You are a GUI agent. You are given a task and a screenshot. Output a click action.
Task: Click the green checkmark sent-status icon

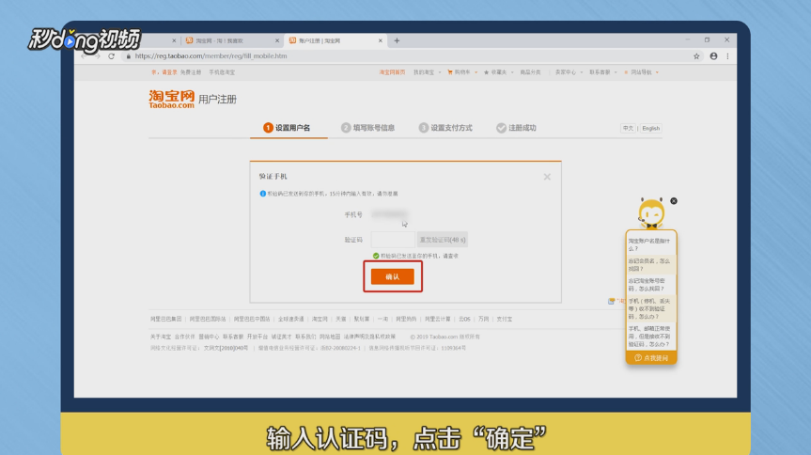376,256
